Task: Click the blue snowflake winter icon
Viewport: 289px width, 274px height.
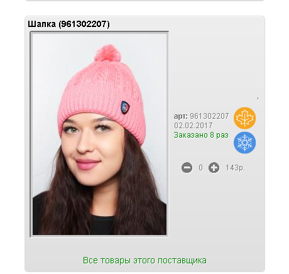Action: click(x=244, y=143)
